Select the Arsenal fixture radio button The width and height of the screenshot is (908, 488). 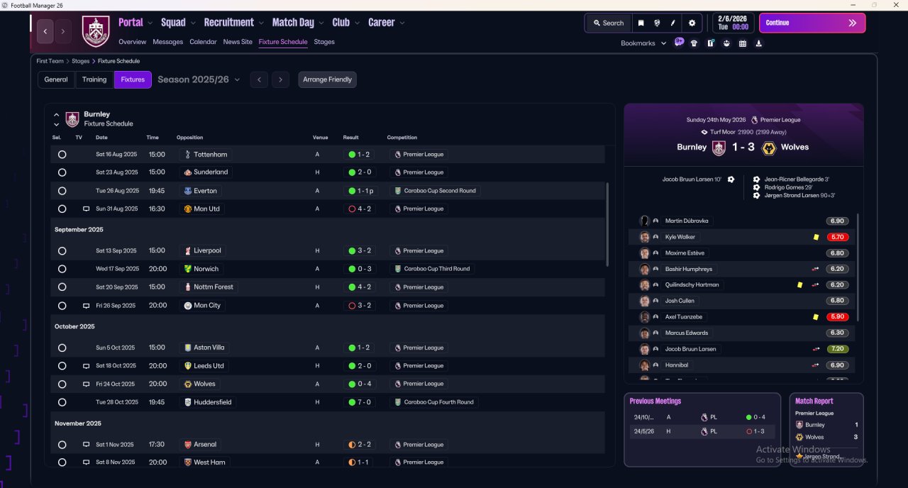62,445
